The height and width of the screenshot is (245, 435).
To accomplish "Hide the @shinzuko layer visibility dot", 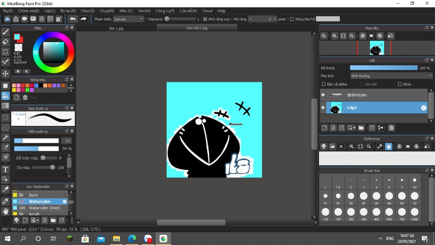I will (x=323, y=95).
